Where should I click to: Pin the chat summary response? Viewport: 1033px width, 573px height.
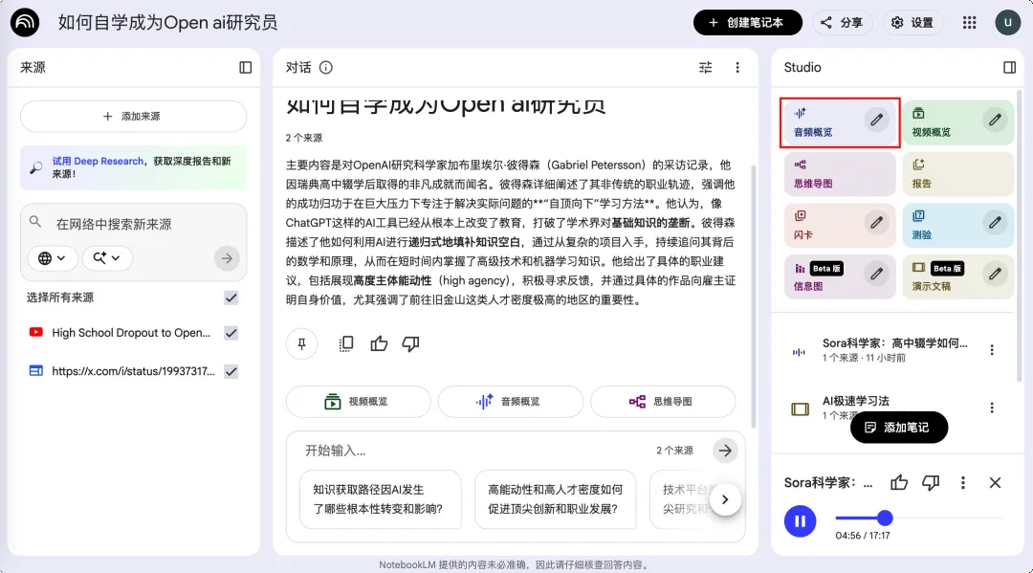coord(301,343)
